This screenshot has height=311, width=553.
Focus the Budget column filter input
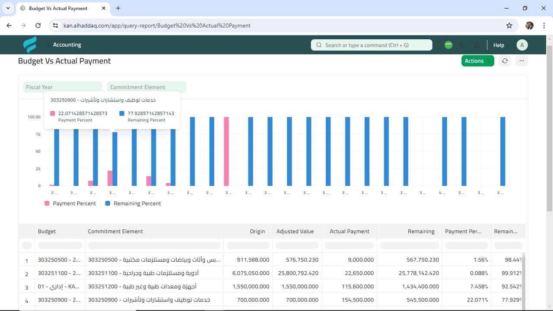point(60,245)
